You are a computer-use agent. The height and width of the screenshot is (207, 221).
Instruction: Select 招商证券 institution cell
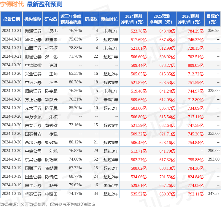pyautogui.click(x=33, y=91)
